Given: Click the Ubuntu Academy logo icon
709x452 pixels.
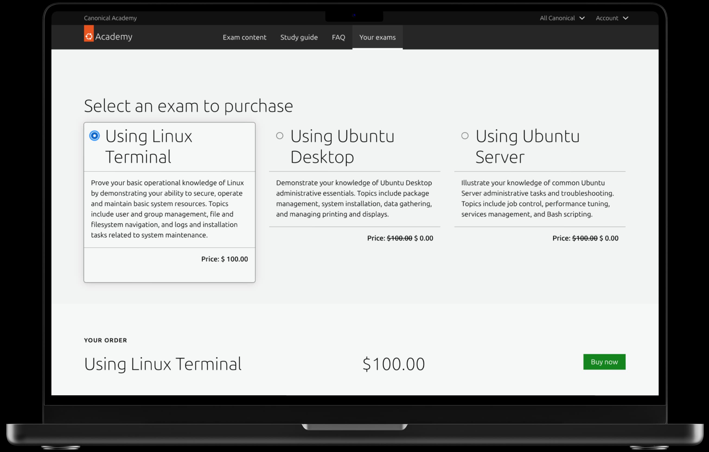Looking at the screenshot, I should 89,33.
